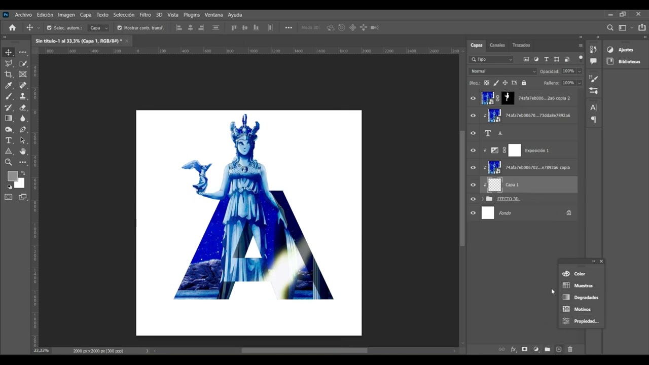
Task: Click the search magnifier in options bar
Action: [610, 27]
